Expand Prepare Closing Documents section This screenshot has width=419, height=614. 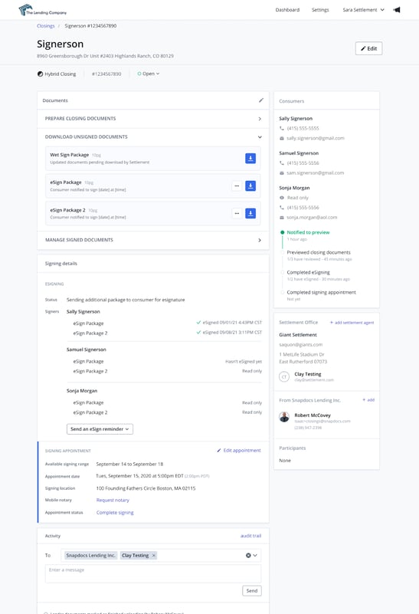pyautogui.click(x=153, y=119)
